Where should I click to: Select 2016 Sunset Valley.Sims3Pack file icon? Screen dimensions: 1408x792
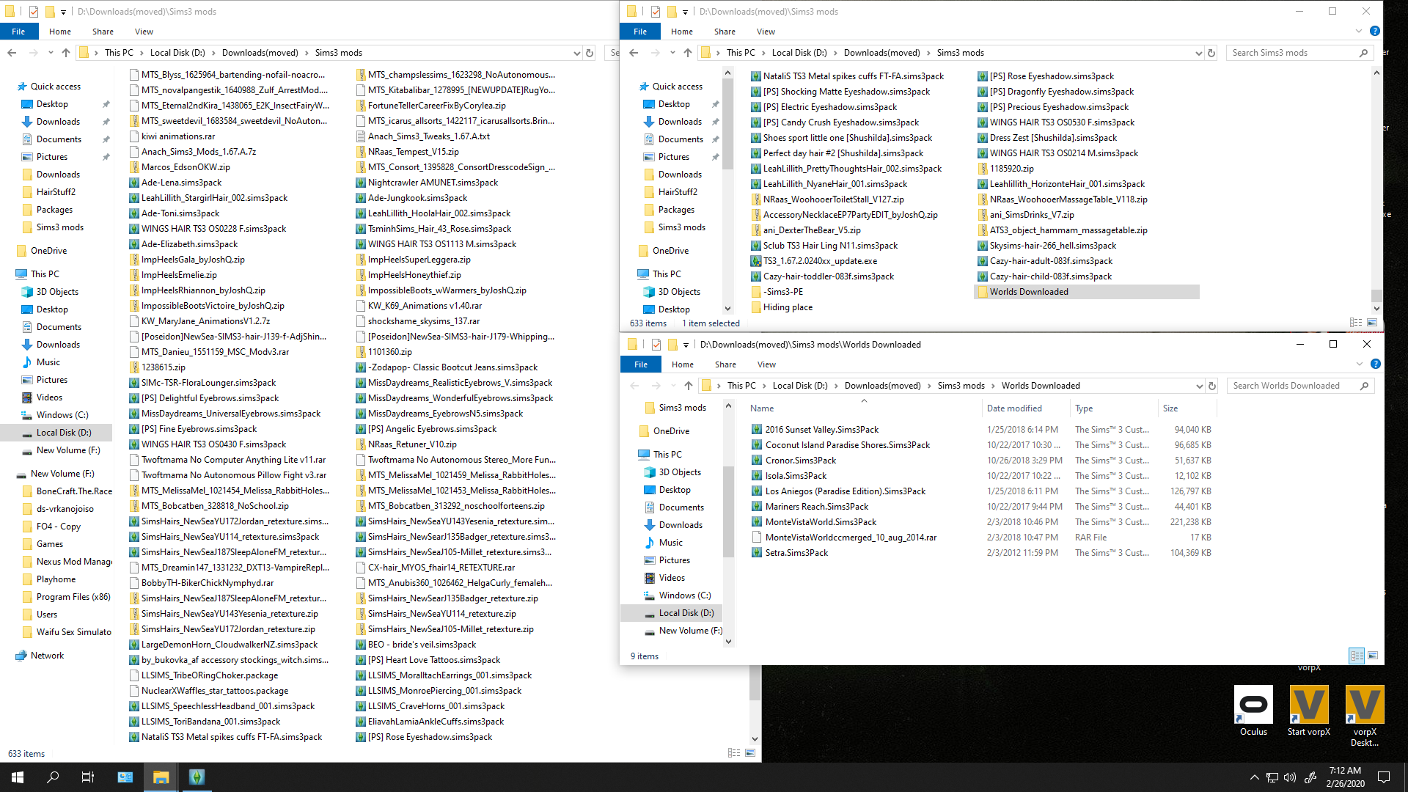point(757,430)
